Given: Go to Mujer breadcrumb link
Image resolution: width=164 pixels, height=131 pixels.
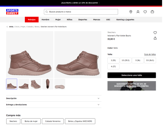Looking at the screenshot, I should (x=23, y=27).
